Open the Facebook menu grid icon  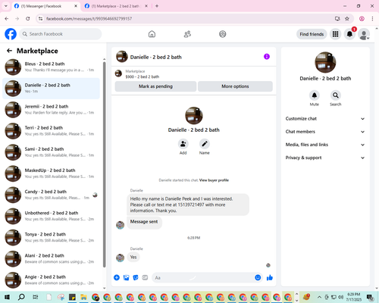click(335, 34)
